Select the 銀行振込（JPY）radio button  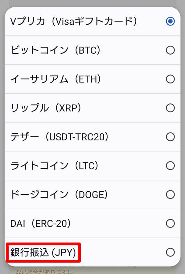pyautogui.click(x=171, y=252)
